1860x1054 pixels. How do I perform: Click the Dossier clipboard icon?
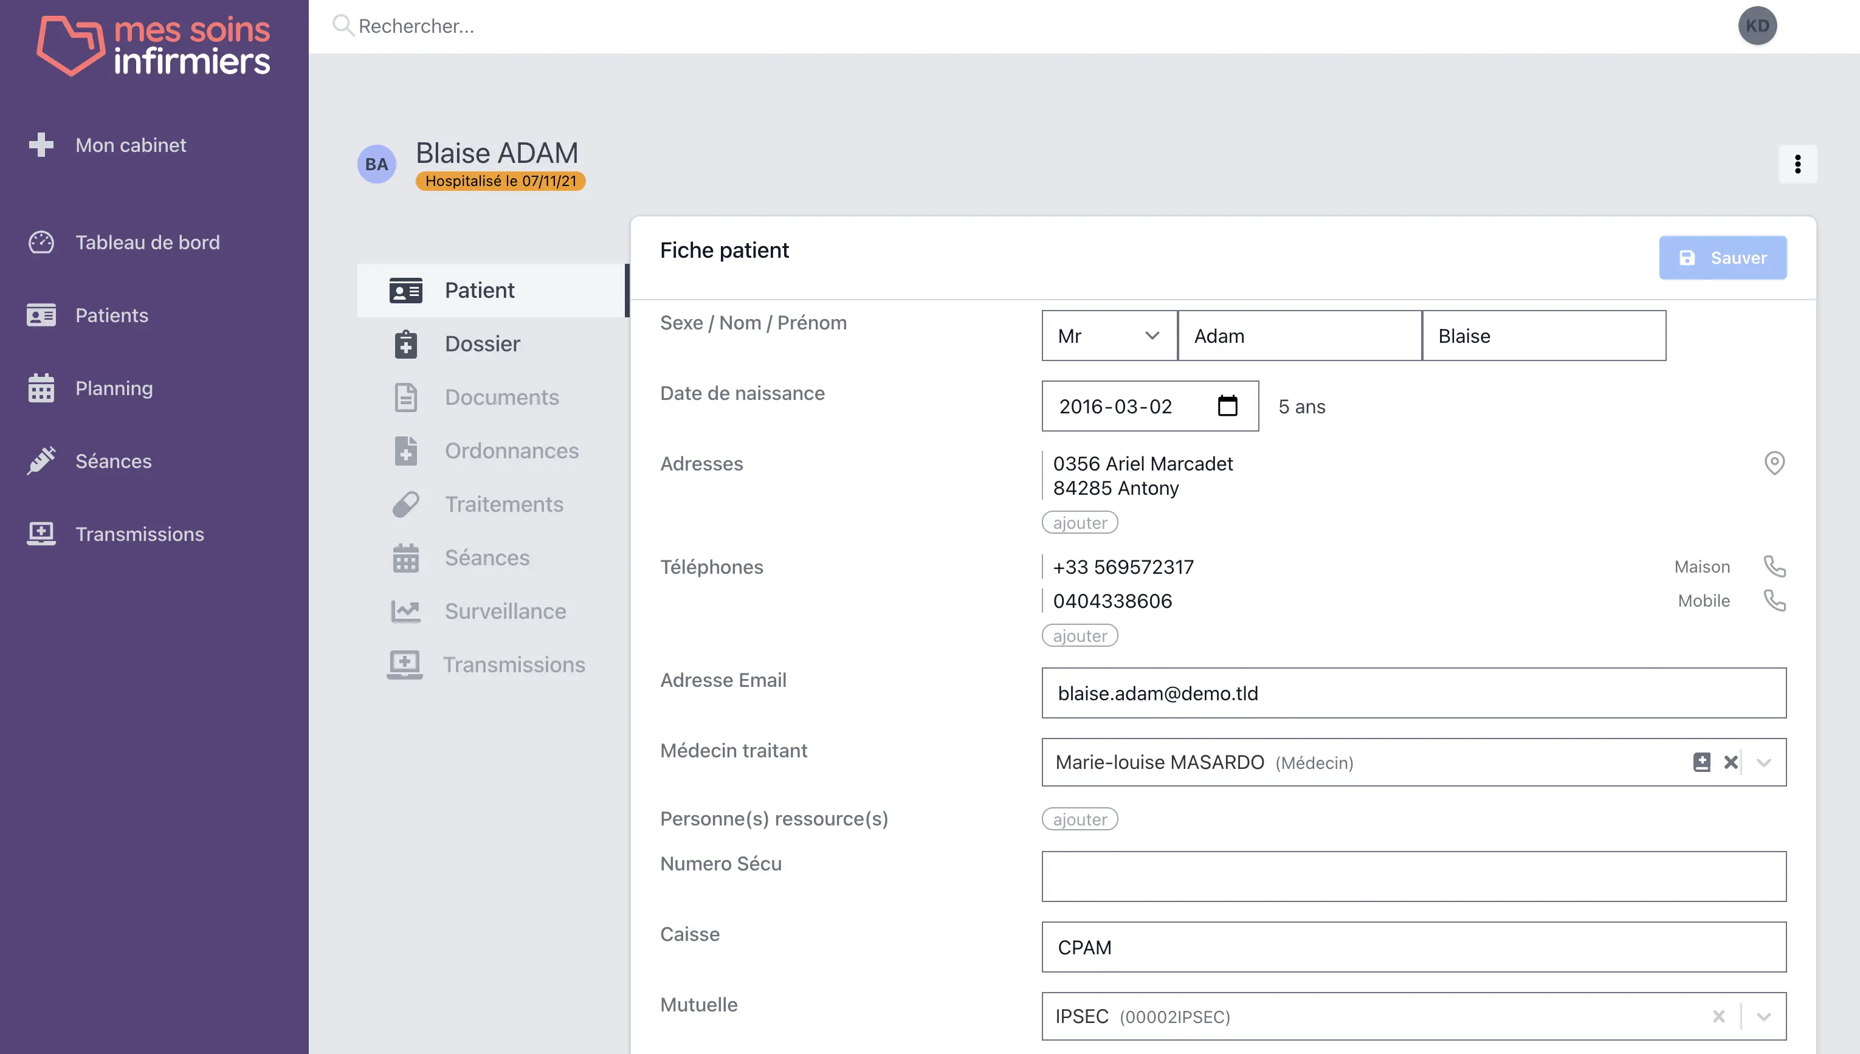coord(406,344)
